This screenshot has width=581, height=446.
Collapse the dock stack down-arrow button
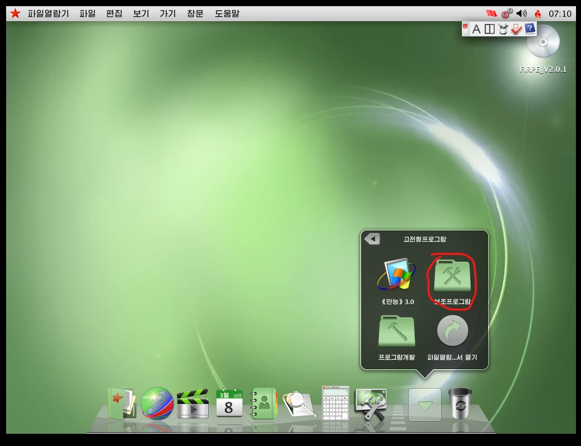tap(425, 405)
